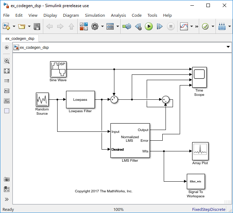Click the Step Forward button
Screen dimensions: 233x213
click(159, 26)
